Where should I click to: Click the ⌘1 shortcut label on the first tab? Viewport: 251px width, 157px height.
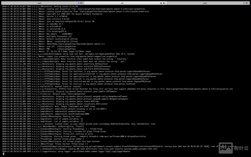[81, 3]
